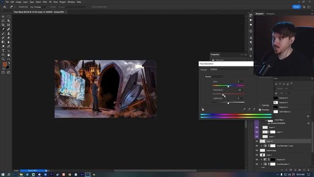314x177 pixels.
Task: Open the Preset dropdown showing Custom
Action: coord(230,69)
